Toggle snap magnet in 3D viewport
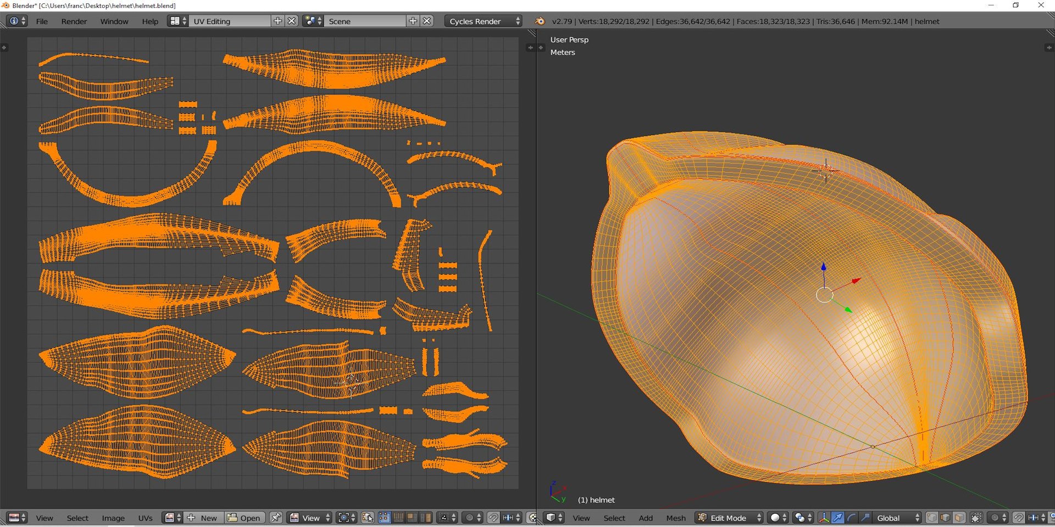This screenshot has height=527, width=1055. coord(1018,518)
